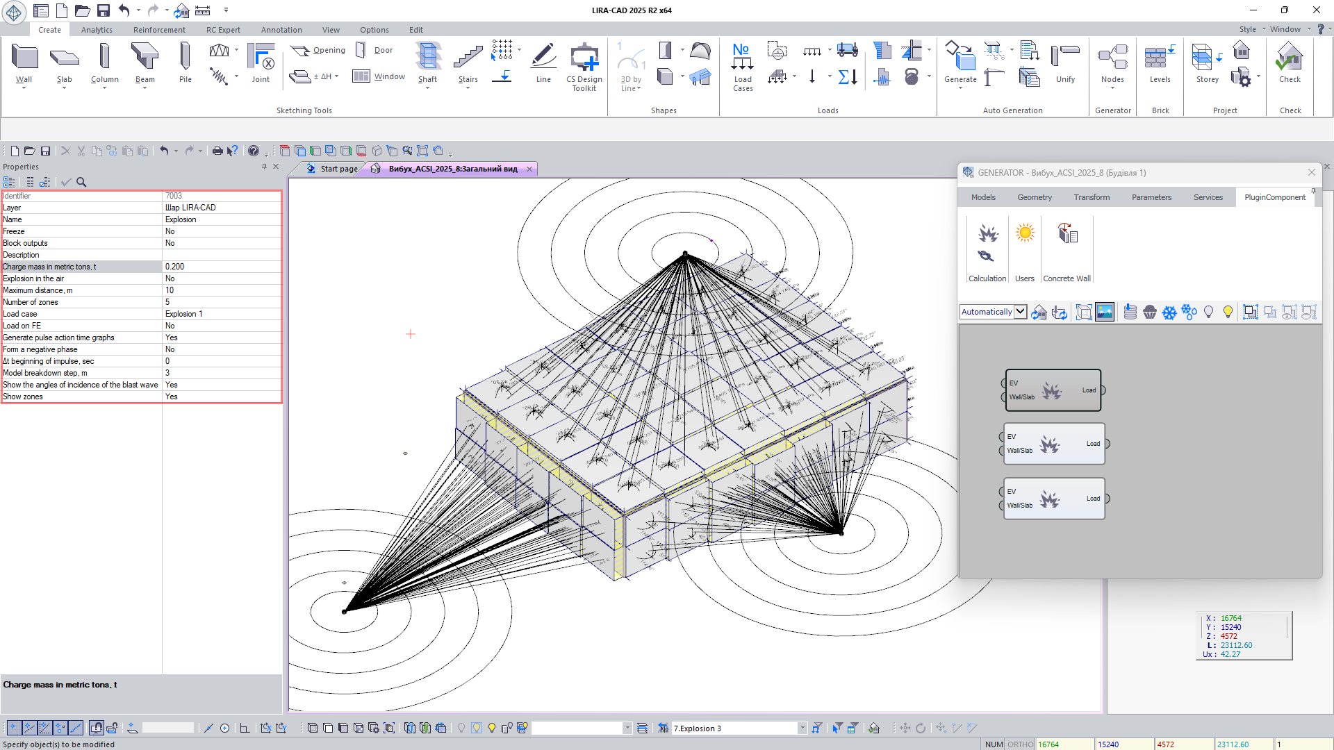Image resolution: width=1334 pixels, height=750 pixels.
Task: Click the explosion Calculation plugin icon
Action: 987,234
